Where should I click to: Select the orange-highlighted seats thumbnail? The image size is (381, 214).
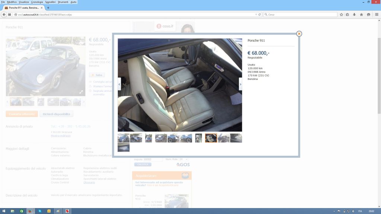pos(211,138)
